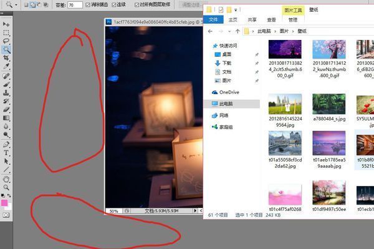Select the Gradient tool
Viewport: 374px width, 249px height.
[6, 118]
